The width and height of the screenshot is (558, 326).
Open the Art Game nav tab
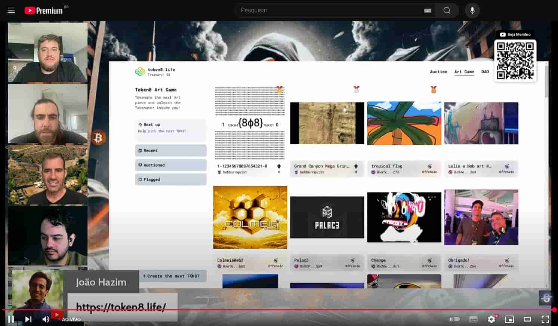(464, 72)
